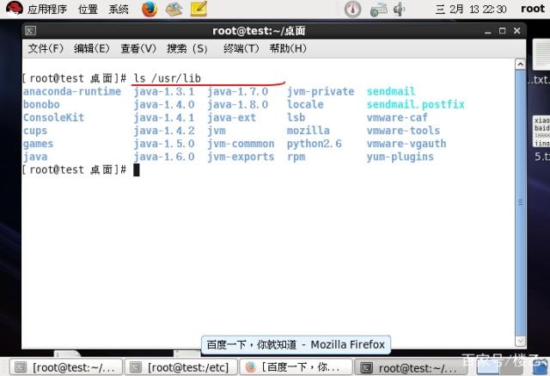Click the 'jvm-commmon' entry

click(x=241, y=144)
